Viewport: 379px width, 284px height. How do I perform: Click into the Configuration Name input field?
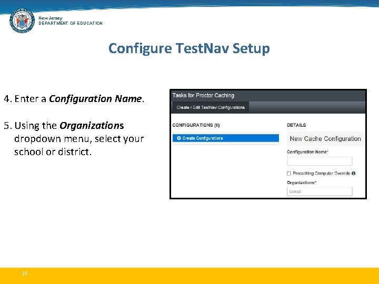320,161
